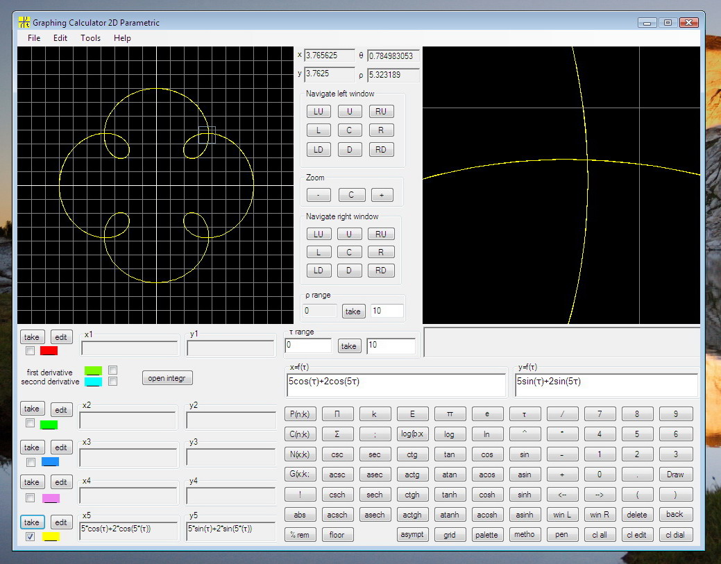Open the Edit menu
Screen dimensions: 721x564
60,37
